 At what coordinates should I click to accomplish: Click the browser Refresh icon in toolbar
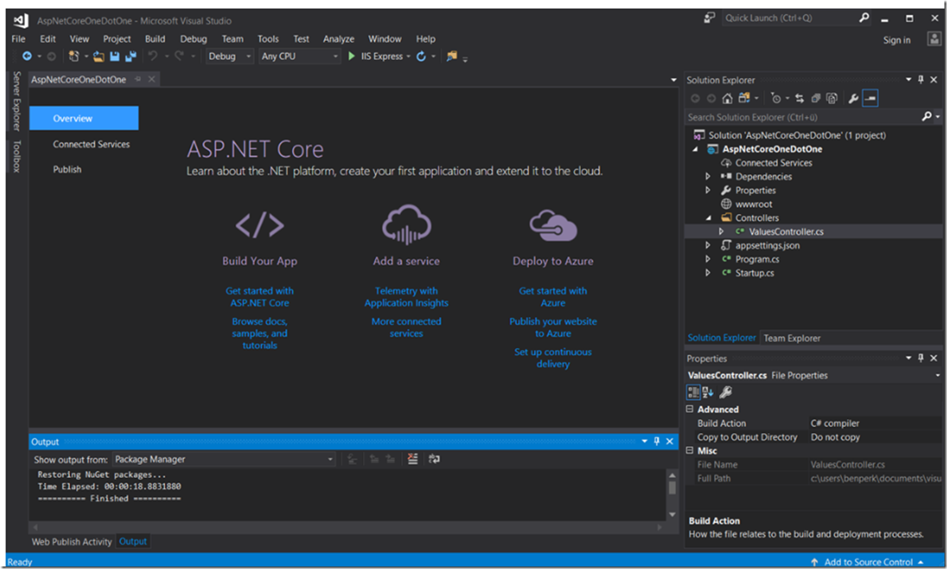421,56
